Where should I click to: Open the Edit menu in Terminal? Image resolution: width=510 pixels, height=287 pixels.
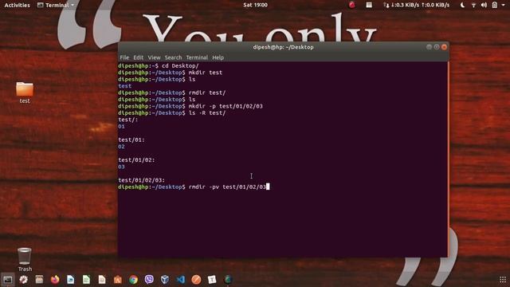(138, 57)
